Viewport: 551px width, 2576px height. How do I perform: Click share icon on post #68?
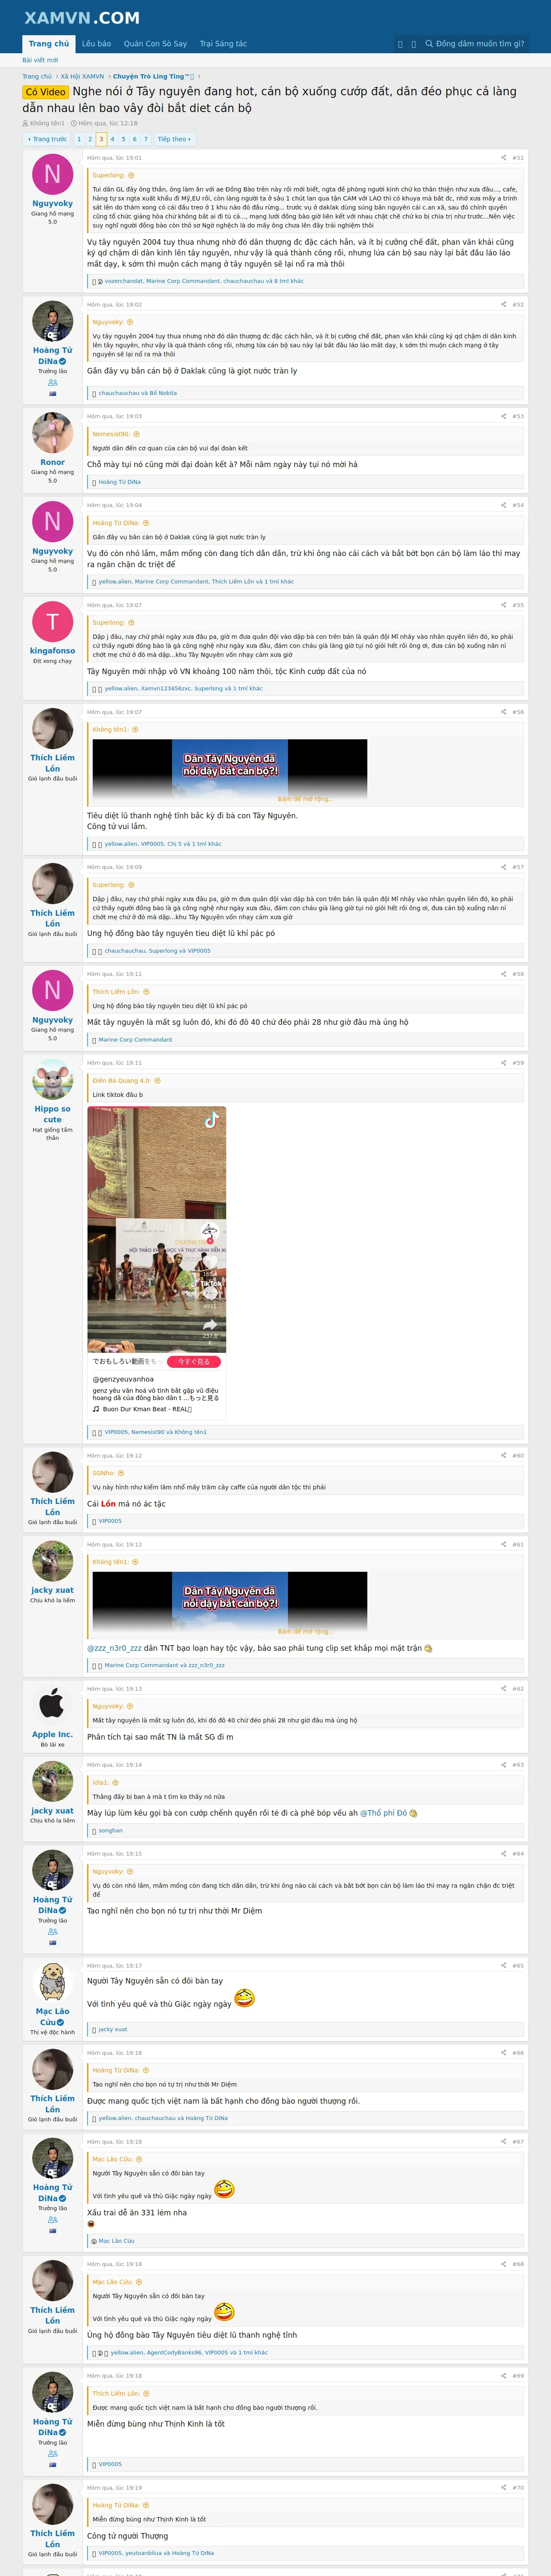pyautogui.click(x=503, y=2264)
